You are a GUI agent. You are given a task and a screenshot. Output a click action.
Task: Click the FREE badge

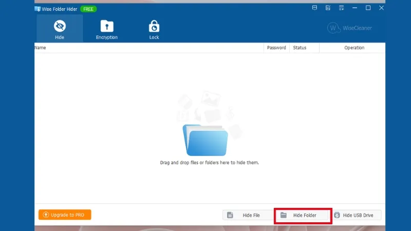[x=88, y=9]
